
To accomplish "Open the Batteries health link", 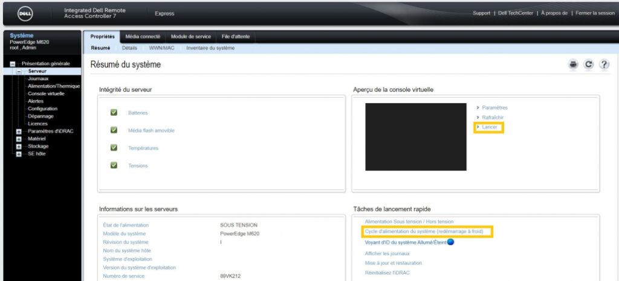I will pos(138,113).
